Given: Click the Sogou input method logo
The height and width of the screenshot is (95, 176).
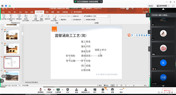Looking at the screenshot, I should pos(129,35).
